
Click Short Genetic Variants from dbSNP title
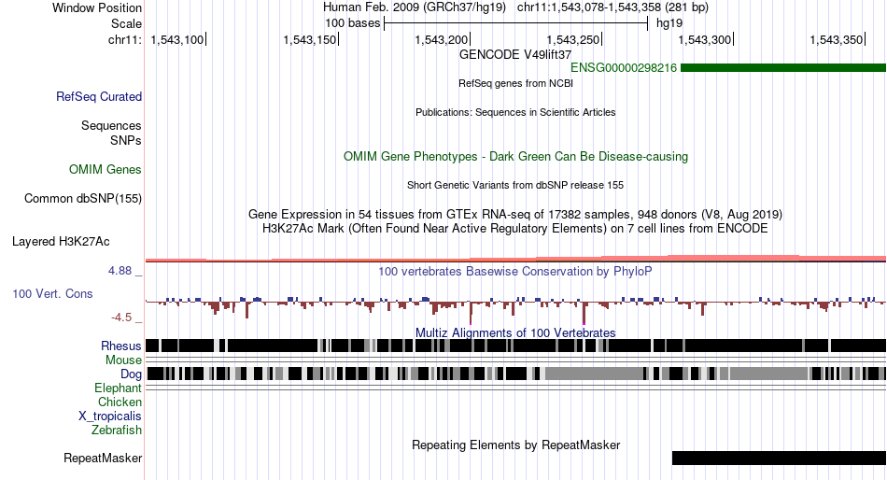515,185
